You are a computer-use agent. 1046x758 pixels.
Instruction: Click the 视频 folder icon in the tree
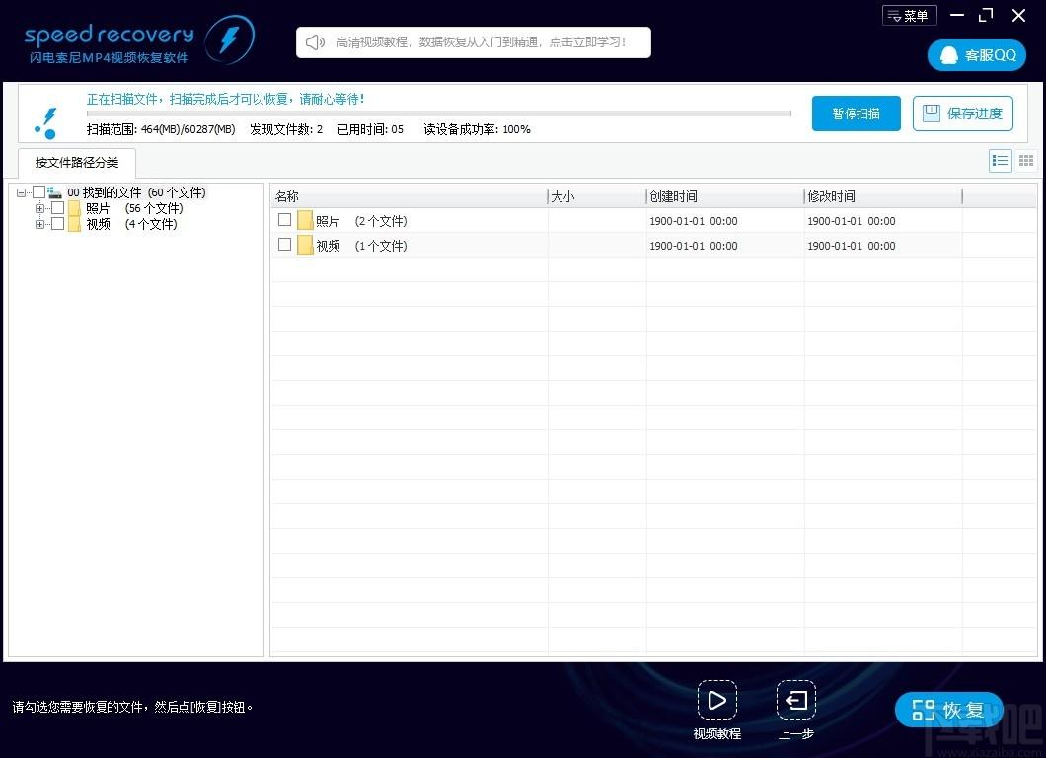[74, 224]
